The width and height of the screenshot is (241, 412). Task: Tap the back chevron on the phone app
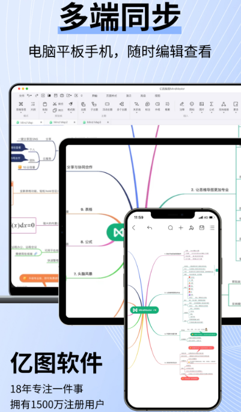pyautogui.click(x=133, y=228)
